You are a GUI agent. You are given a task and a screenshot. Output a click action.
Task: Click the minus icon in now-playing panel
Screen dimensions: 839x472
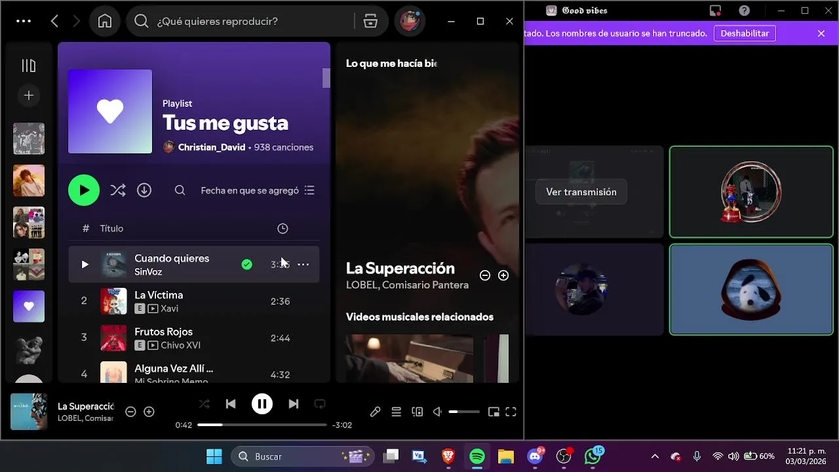(485, 275)
